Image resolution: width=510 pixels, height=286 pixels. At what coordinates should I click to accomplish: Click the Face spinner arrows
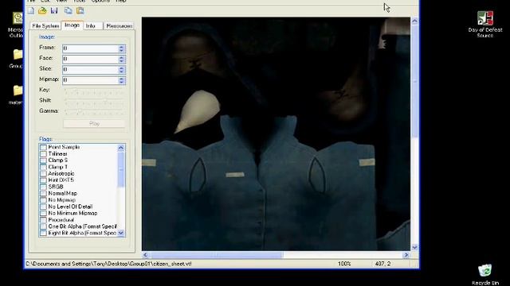point(122,59)
